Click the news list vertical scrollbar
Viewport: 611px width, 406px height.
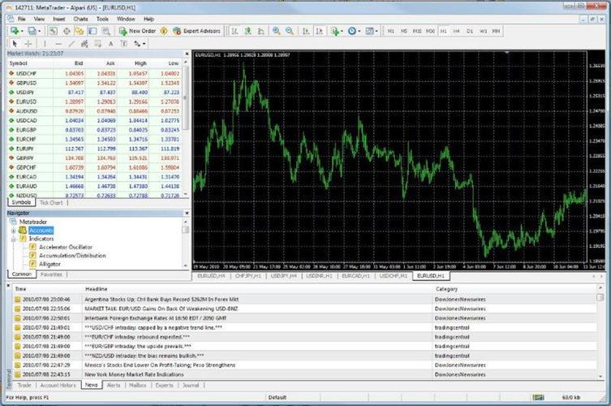600,332
